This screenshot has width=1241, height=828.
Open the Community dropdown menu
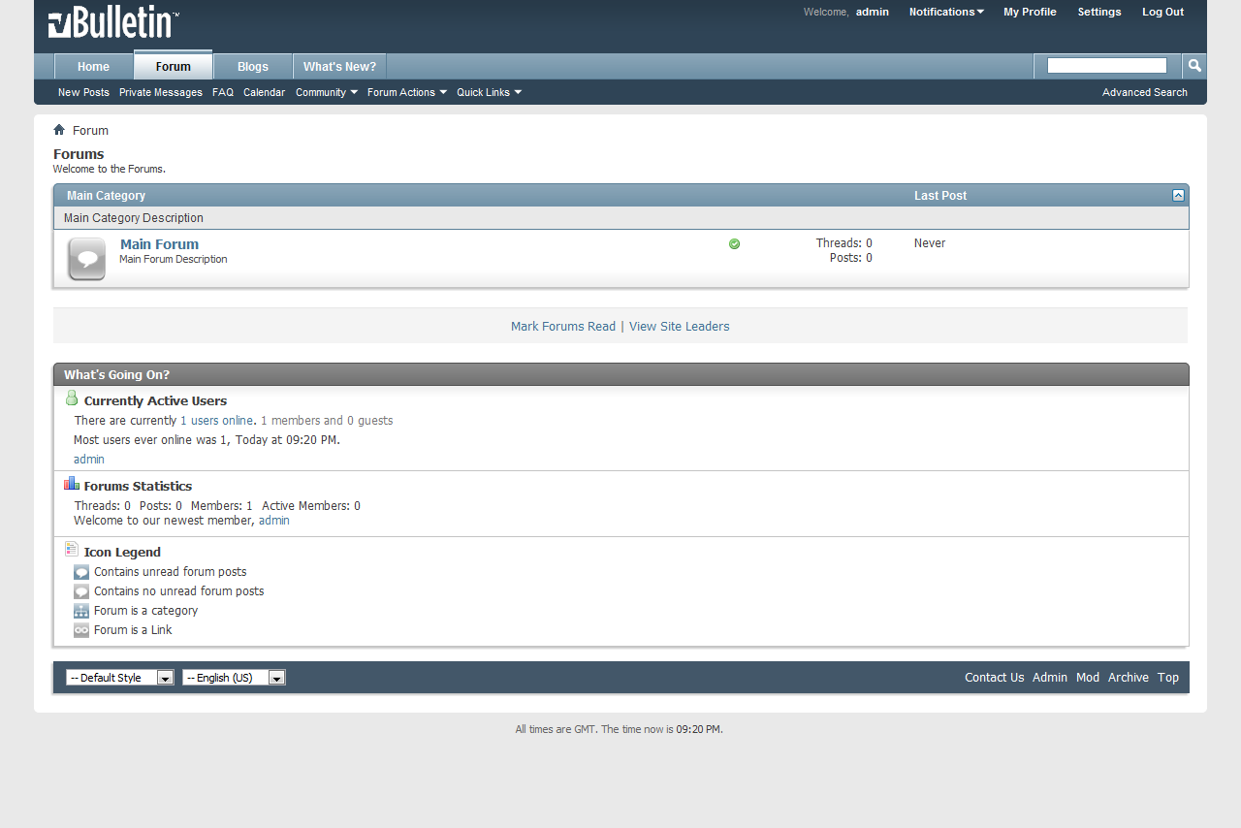click(x=327, y=92)
